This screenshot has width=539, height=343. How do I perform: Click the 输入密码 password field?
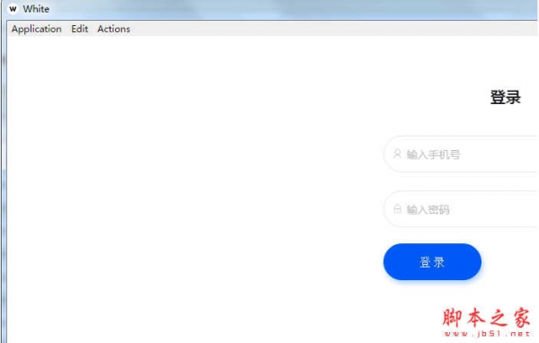pos(461,209)
